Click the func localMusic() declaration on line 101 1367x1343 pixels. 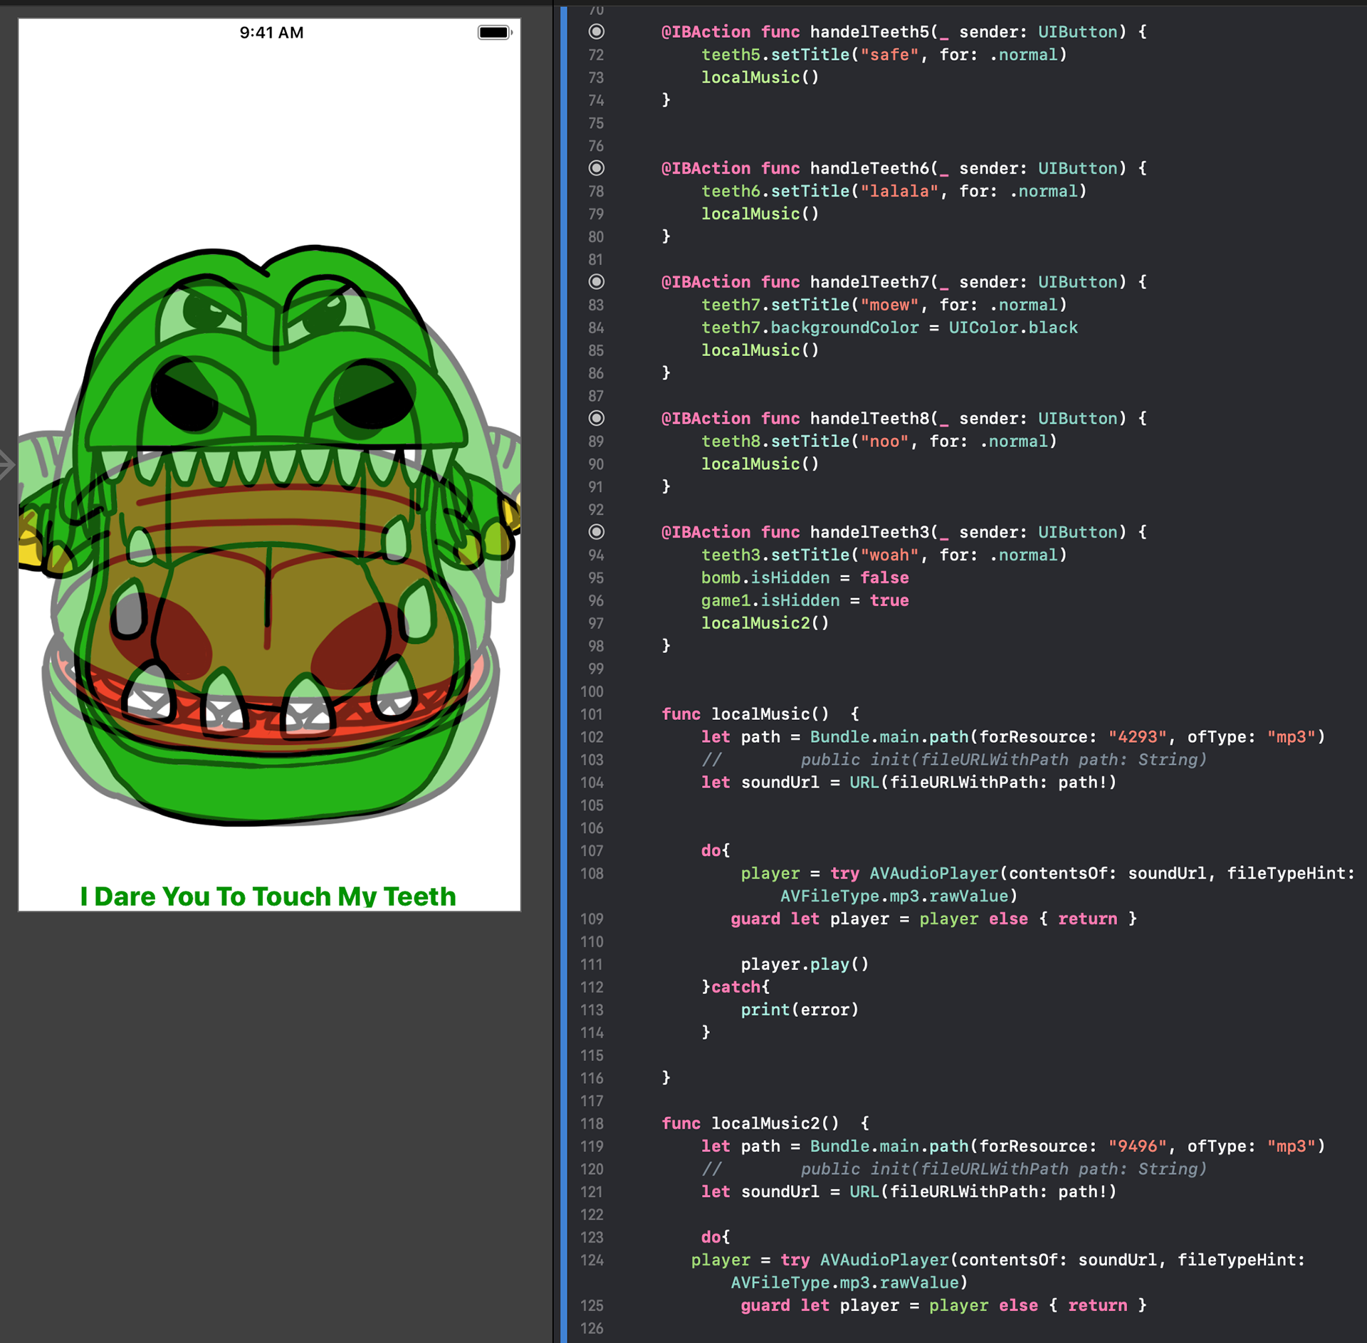[745, 714]
